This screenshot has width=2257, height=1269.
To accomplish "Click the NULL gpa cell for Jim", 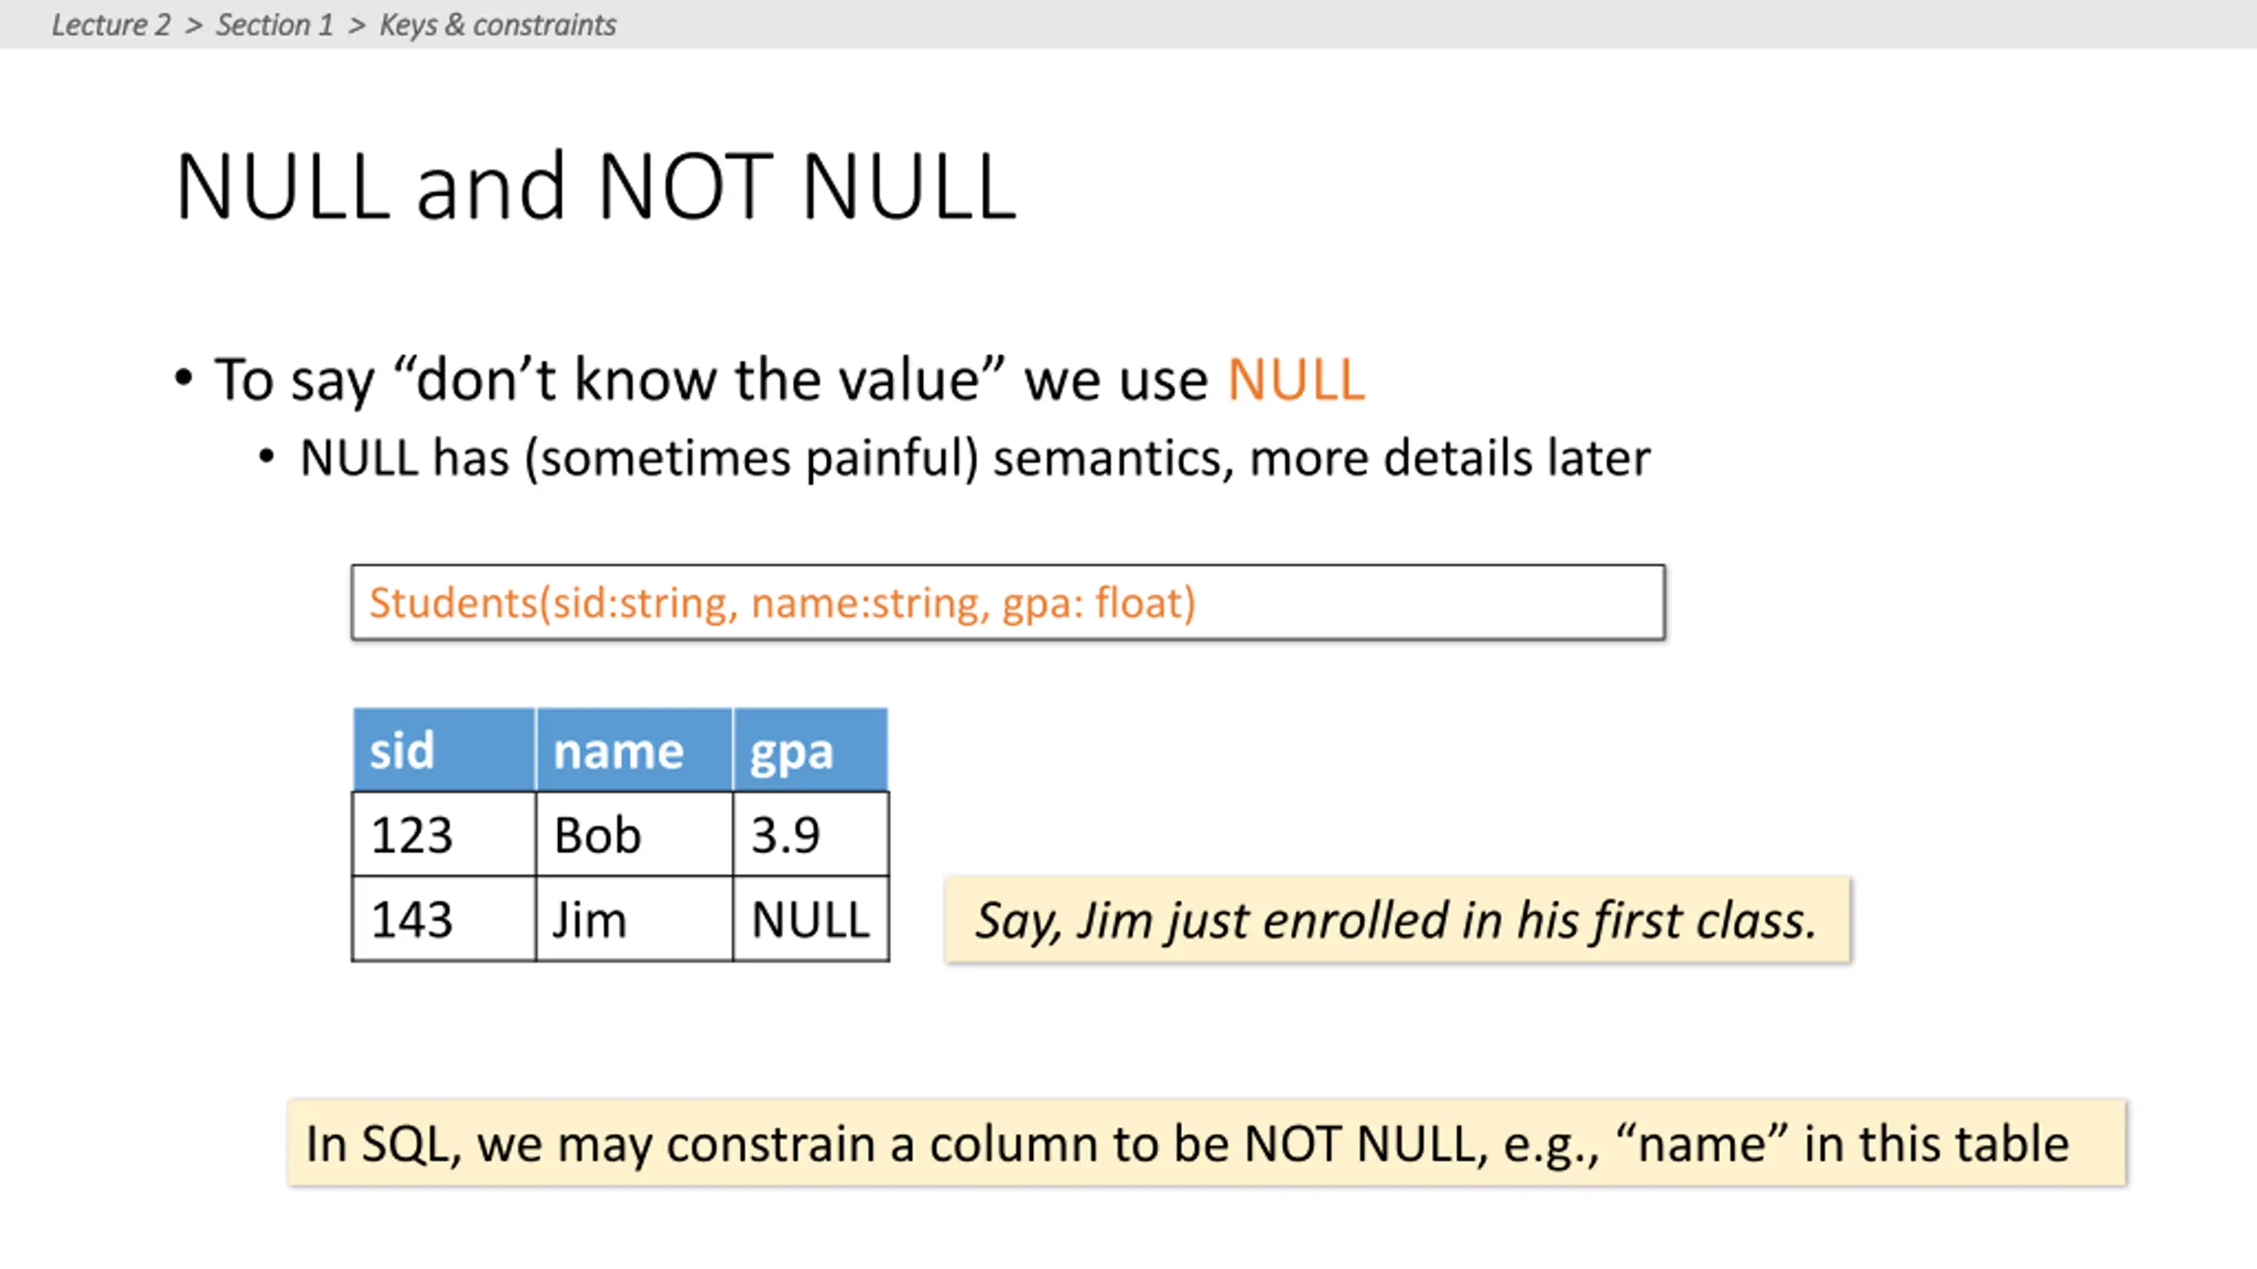I will pos(810,918).
